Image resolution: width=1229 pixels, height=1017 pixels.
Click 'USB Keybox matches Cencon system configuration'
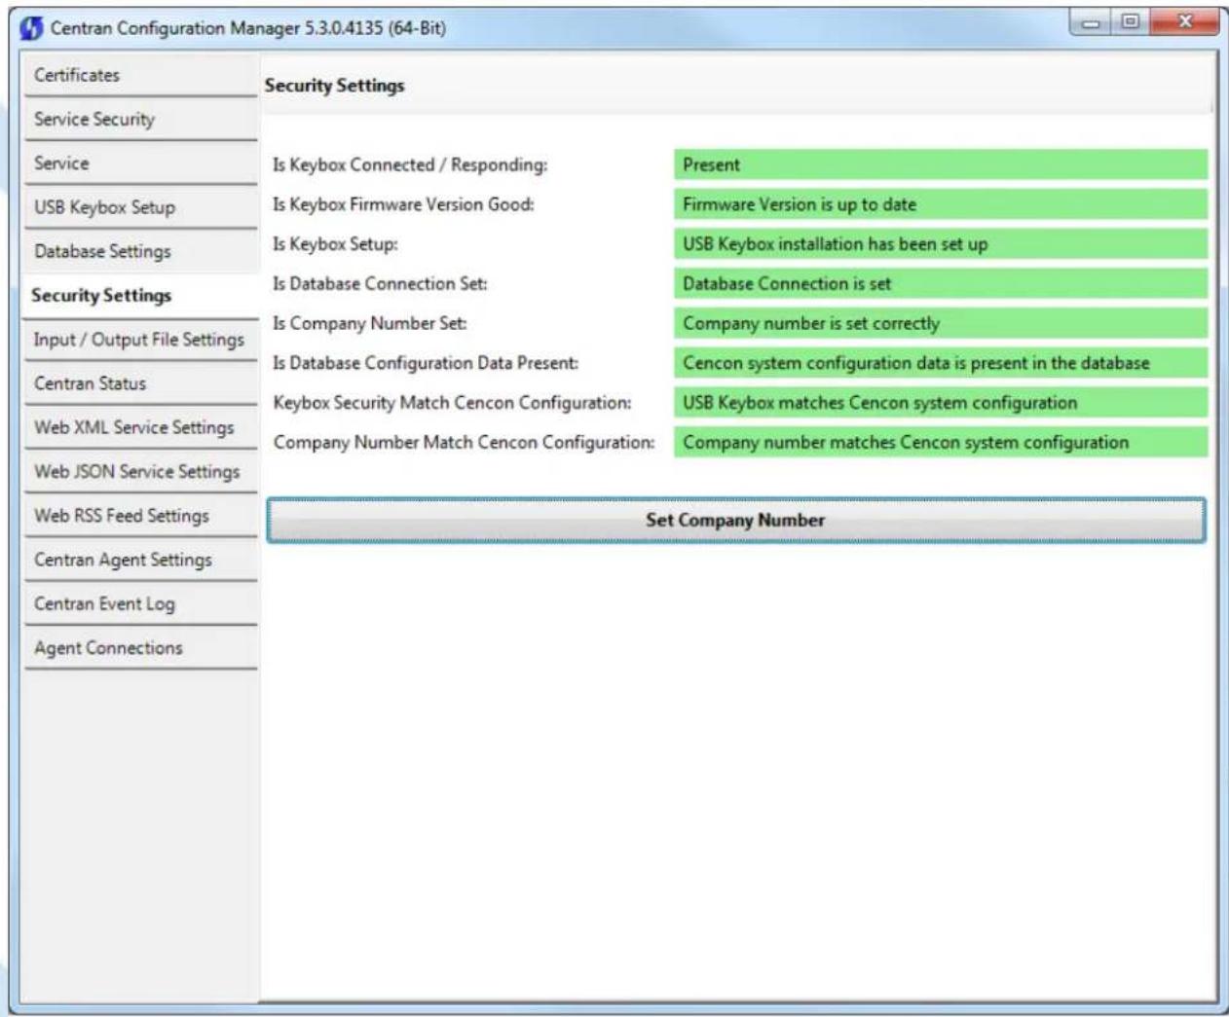click(x=941, y=403)
